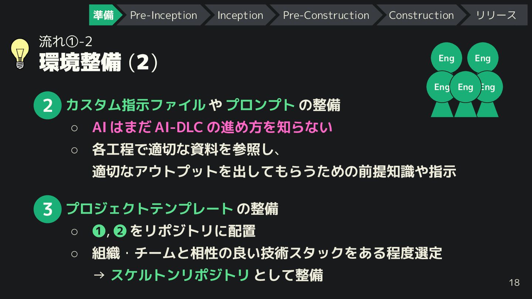Click the スケルトンリポジトリ highlighted text
This screenshot has width=532, height=299.
pos(180,275)
